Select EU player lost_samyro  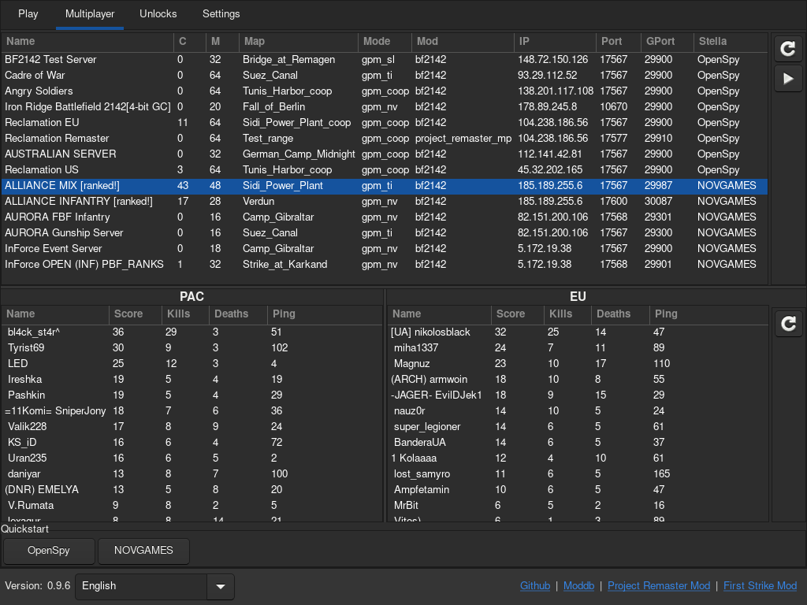[578, 473]
